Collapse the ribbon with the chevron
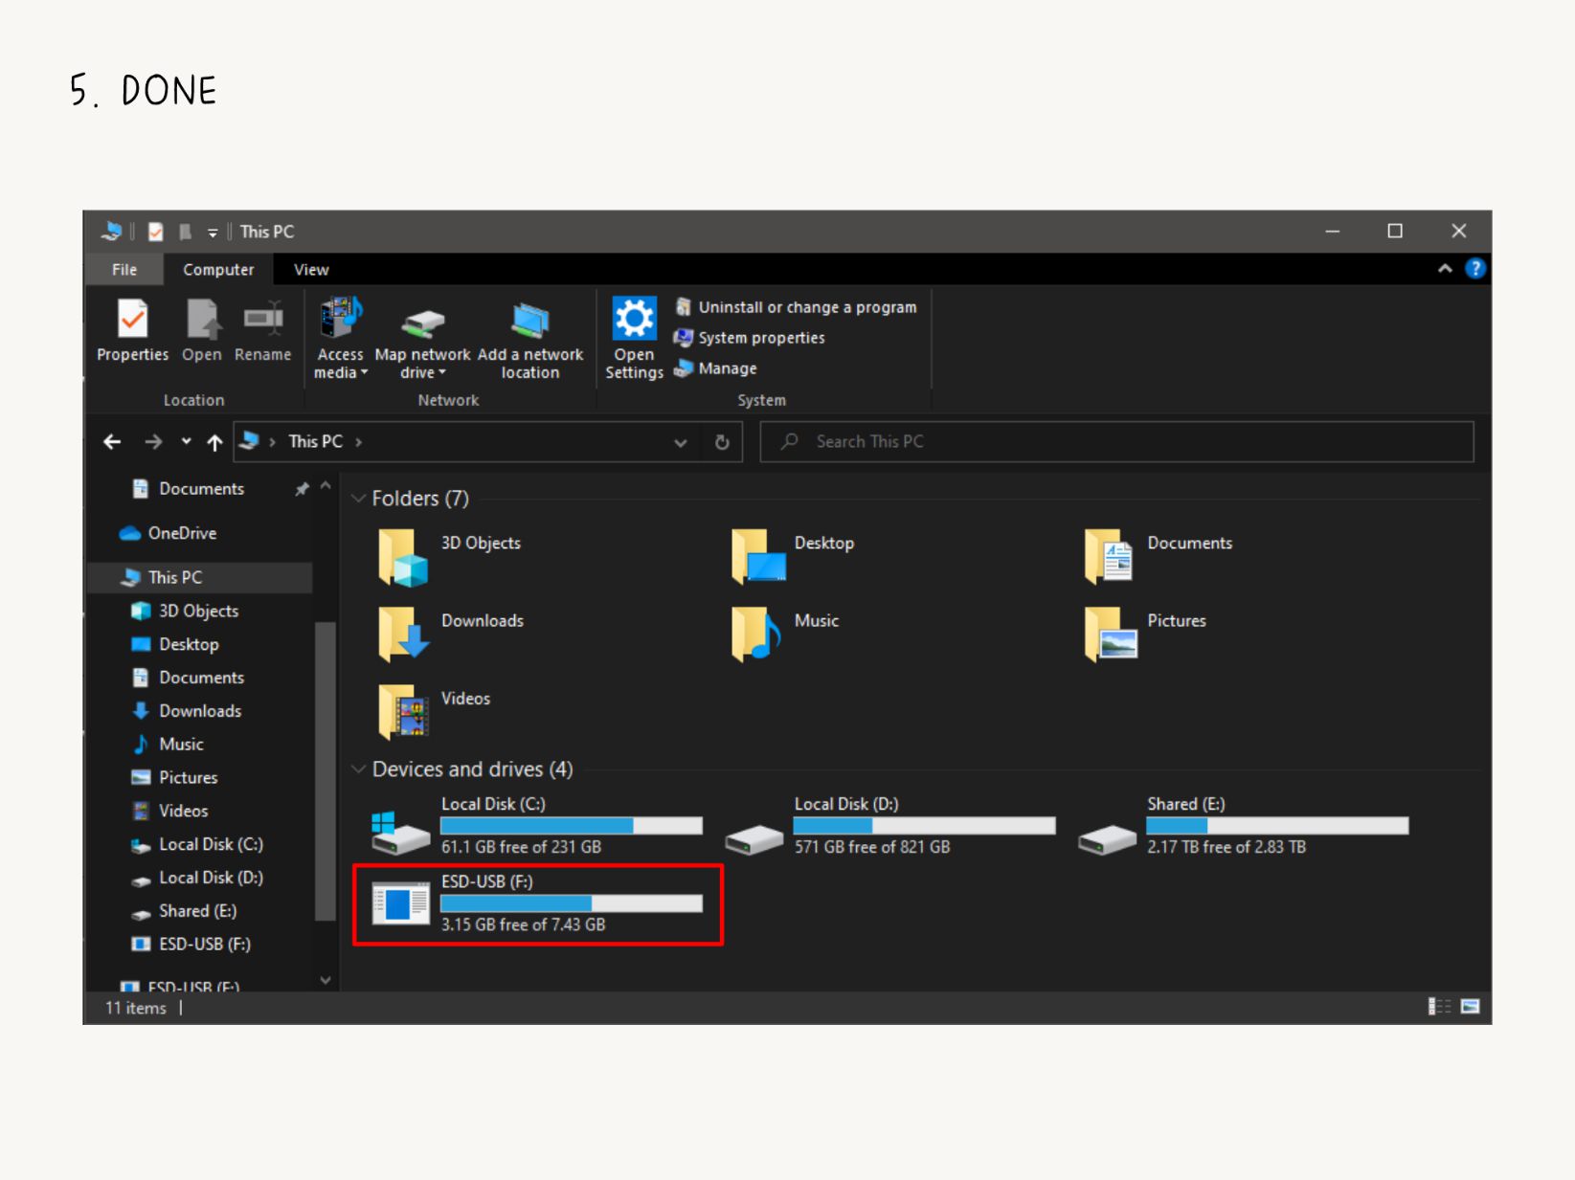 point(1445,269)
